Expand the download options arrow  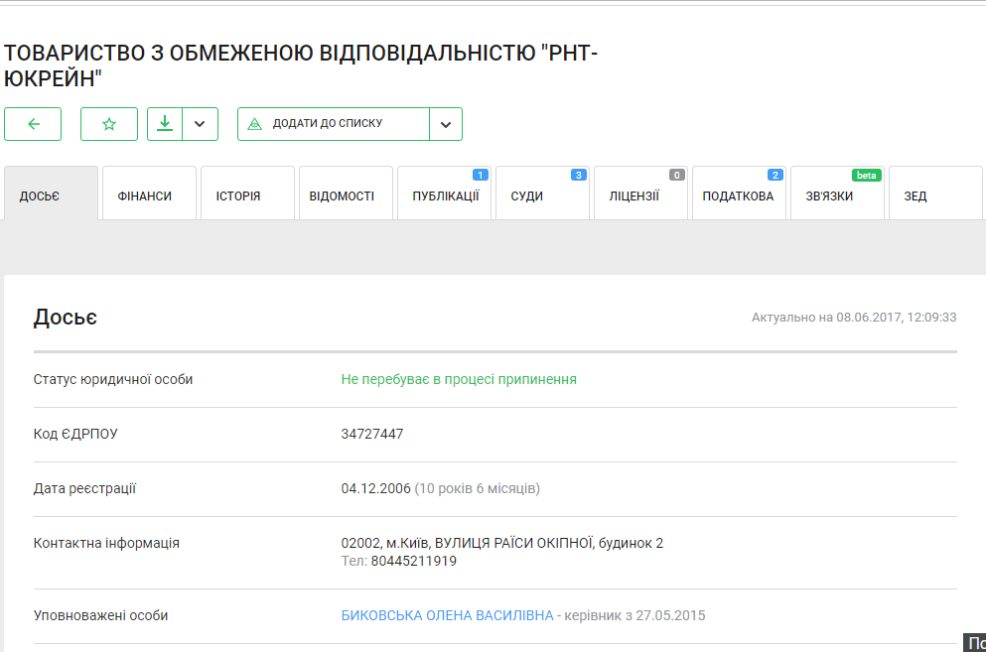pos(200,124)
